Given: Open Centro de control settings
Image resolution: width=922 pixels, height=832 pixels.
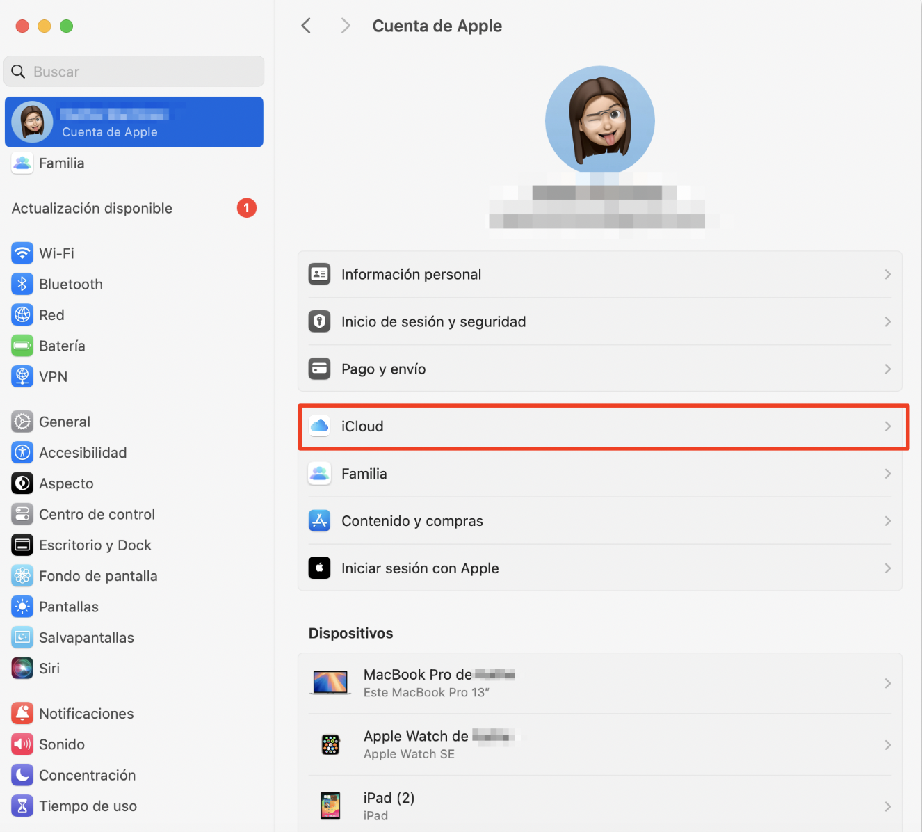Looking at the screenshot, I should click(97, 514).
